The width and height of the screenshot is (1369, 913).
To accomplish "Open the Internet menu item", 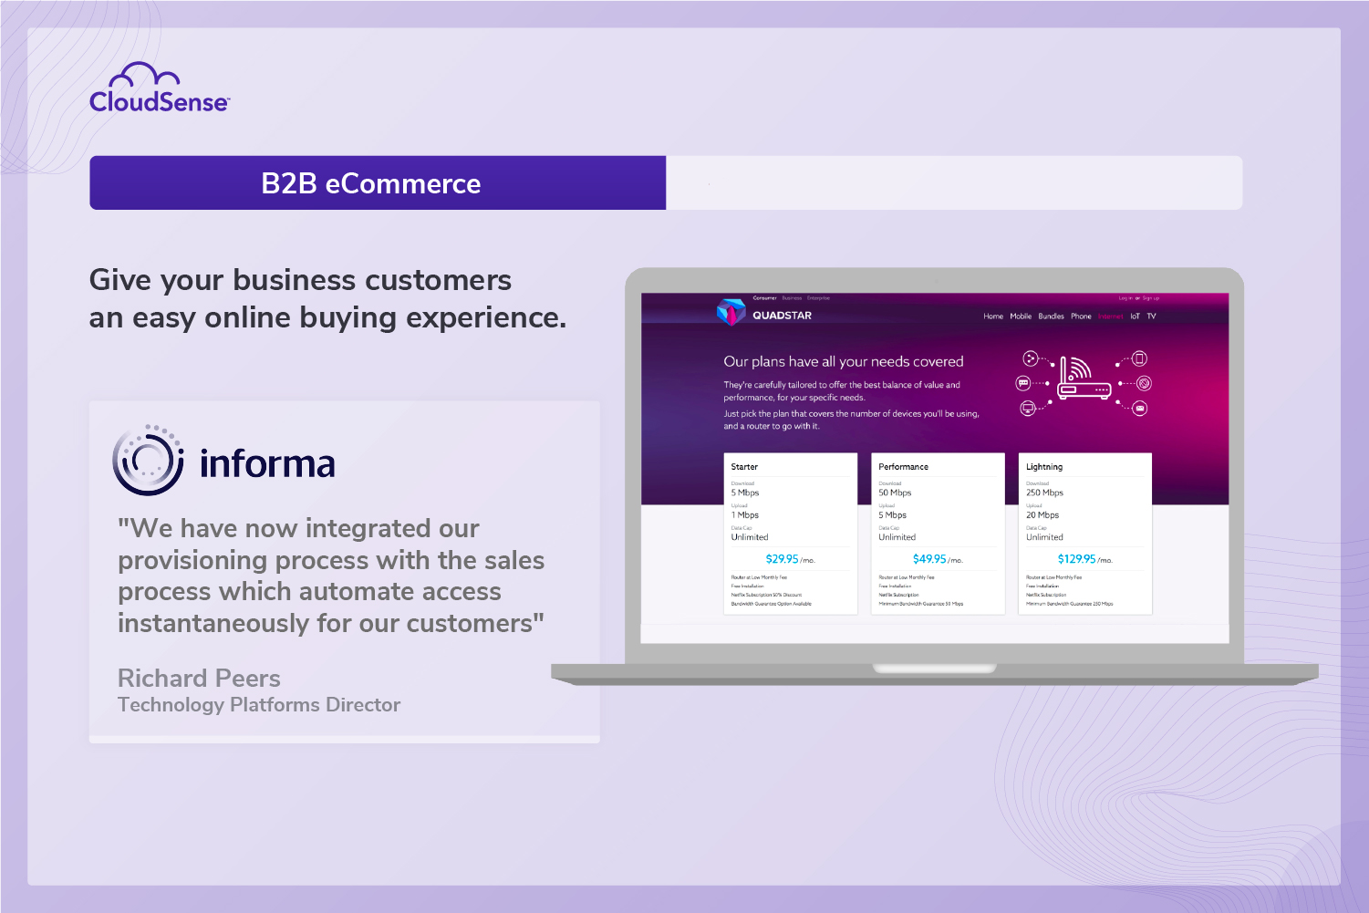I will [x=1109, y=316].
